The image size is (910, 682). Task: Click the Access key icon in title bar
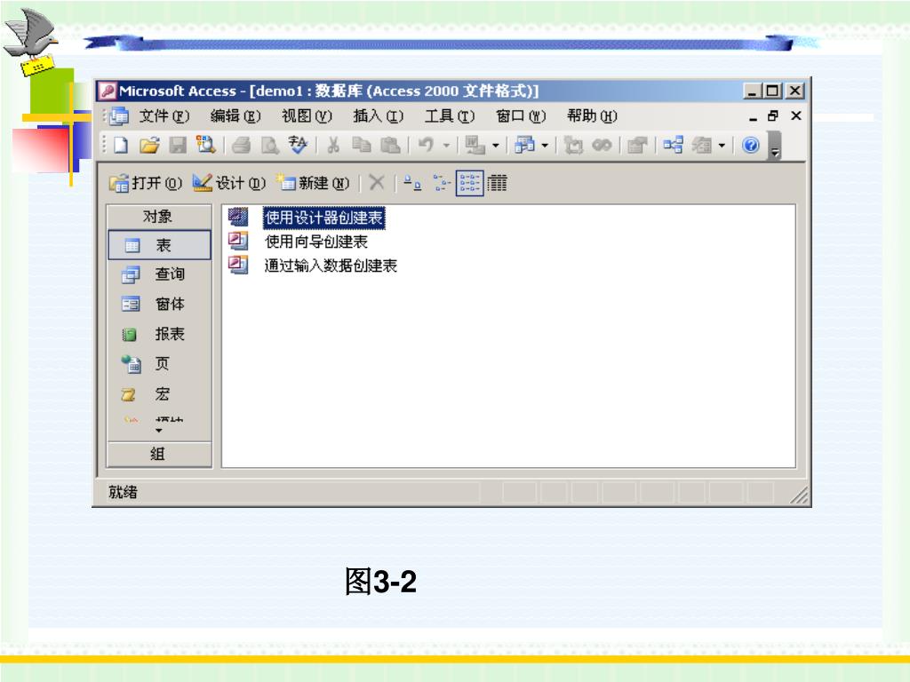pos(108,91)
